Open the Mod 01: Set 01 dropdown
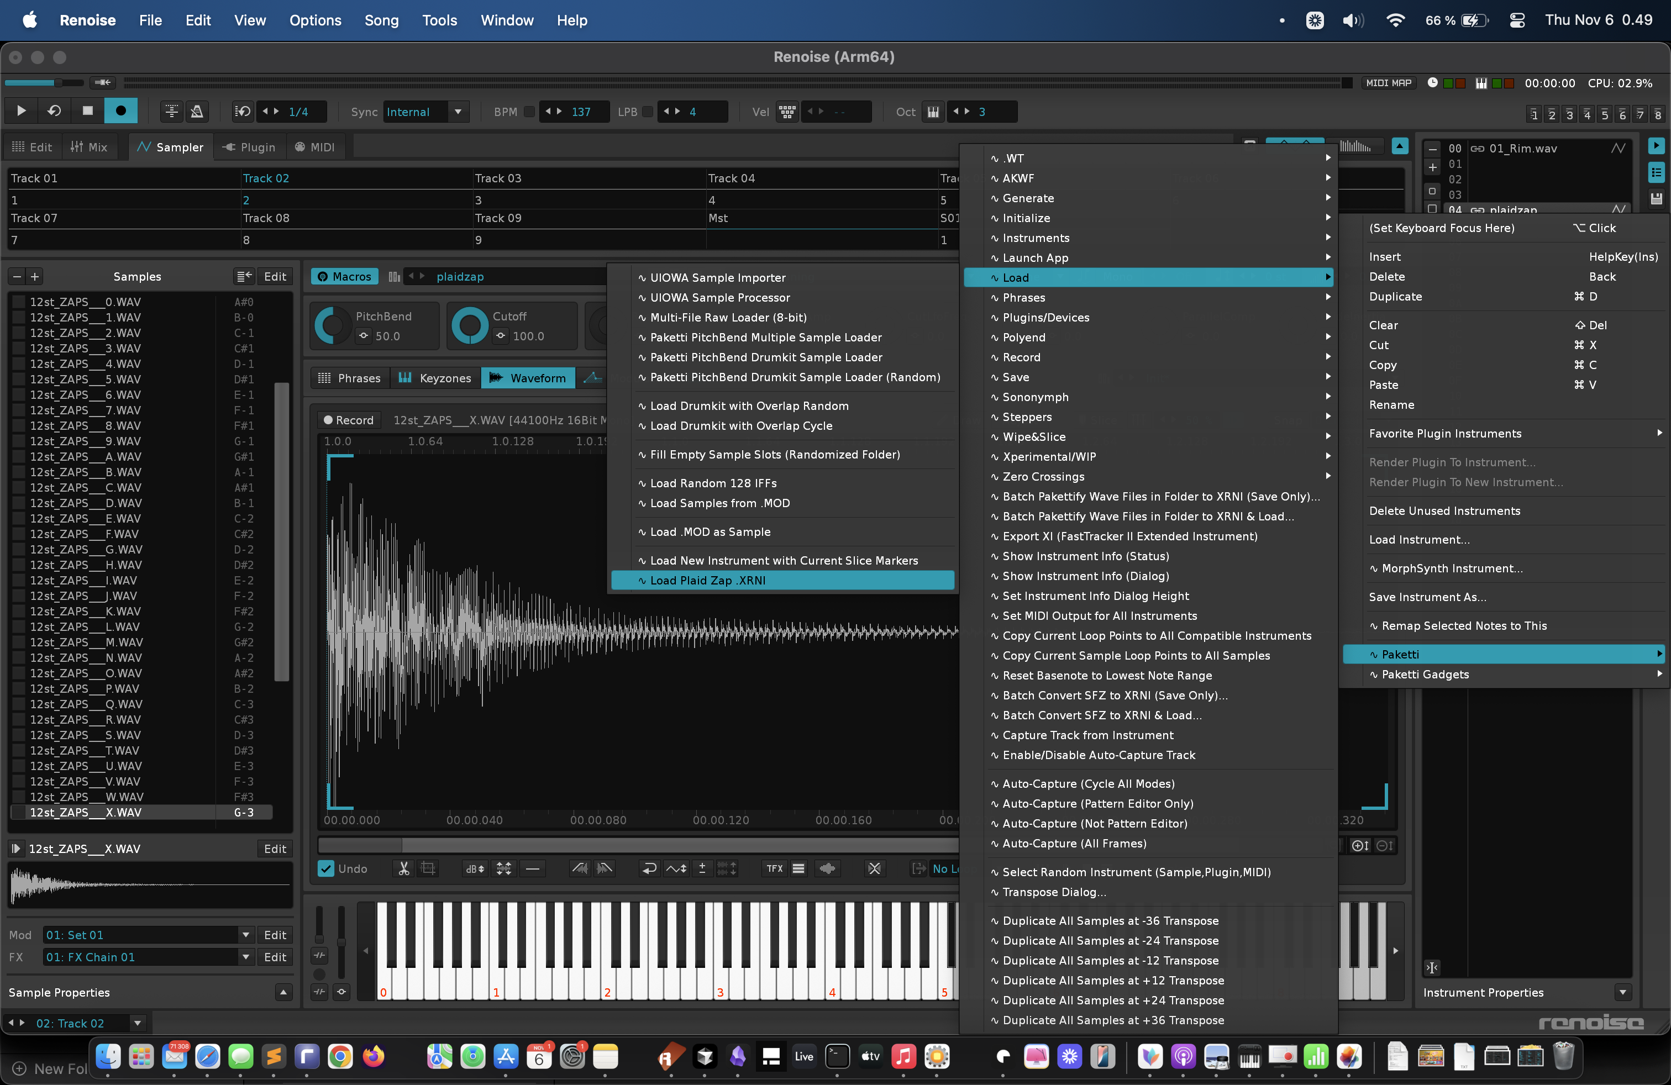This screenshot has width=1671, height=1085. [245, 935]
